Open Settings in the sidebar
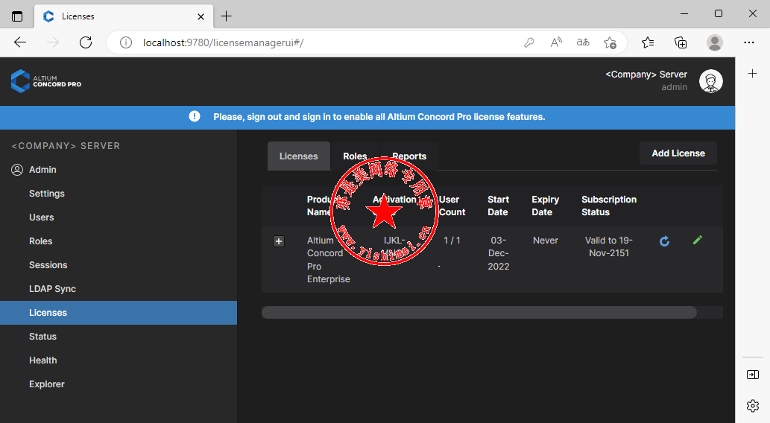The image size is (770, 423). [x=47, y=194]
